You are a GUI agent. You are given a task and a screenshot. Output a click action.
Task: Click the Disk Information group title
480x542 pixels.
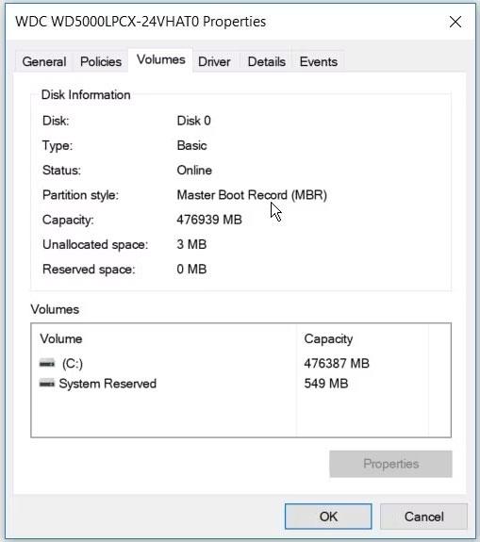pyautogui.click(x=86, y=94)
